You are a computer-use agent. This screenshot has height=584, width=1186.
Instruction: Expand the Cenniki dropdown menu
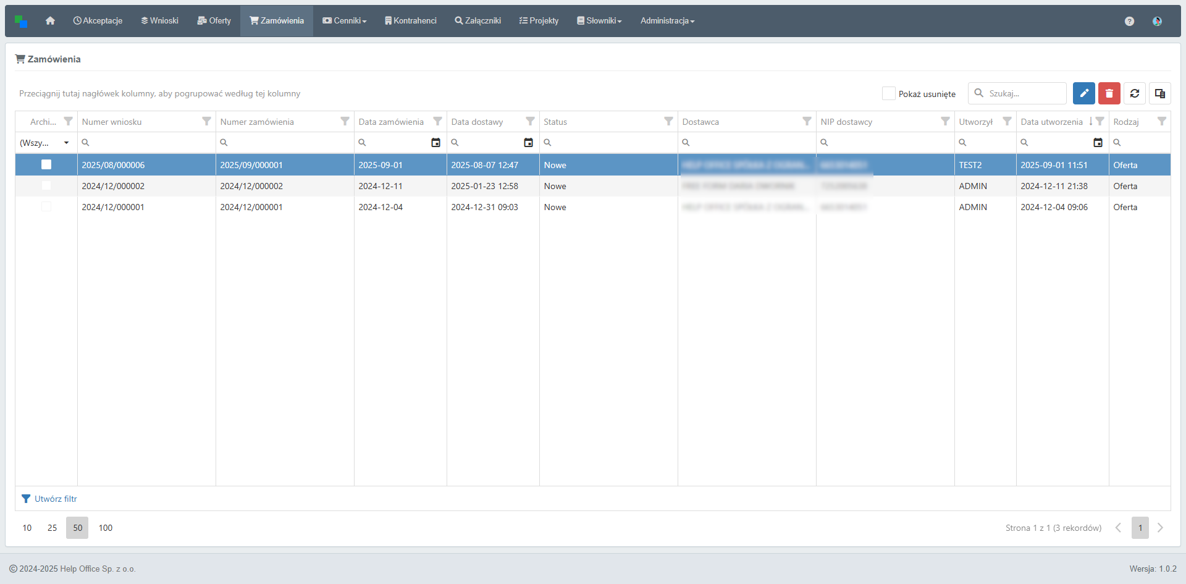345,21
